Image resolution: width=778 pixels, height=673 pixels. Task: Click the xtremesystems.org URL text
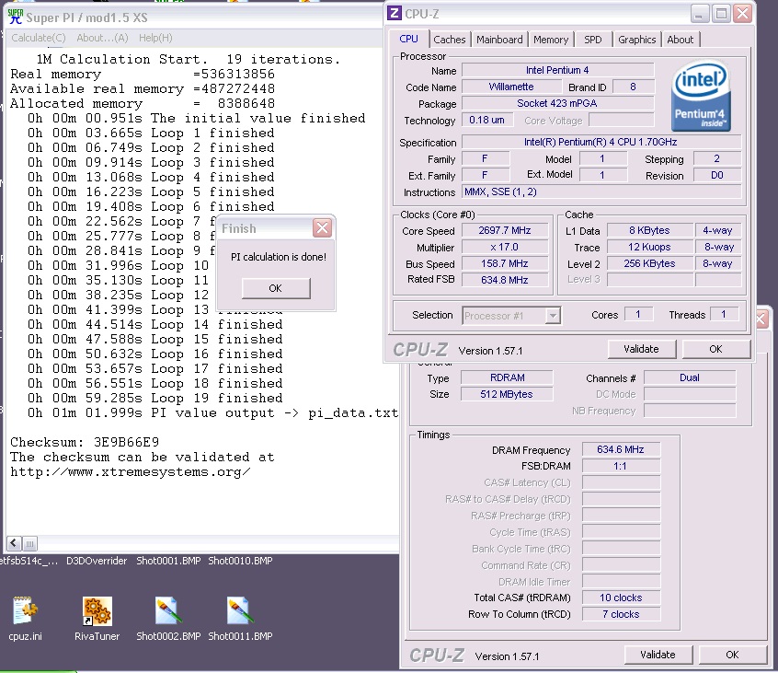coord(130,472)
